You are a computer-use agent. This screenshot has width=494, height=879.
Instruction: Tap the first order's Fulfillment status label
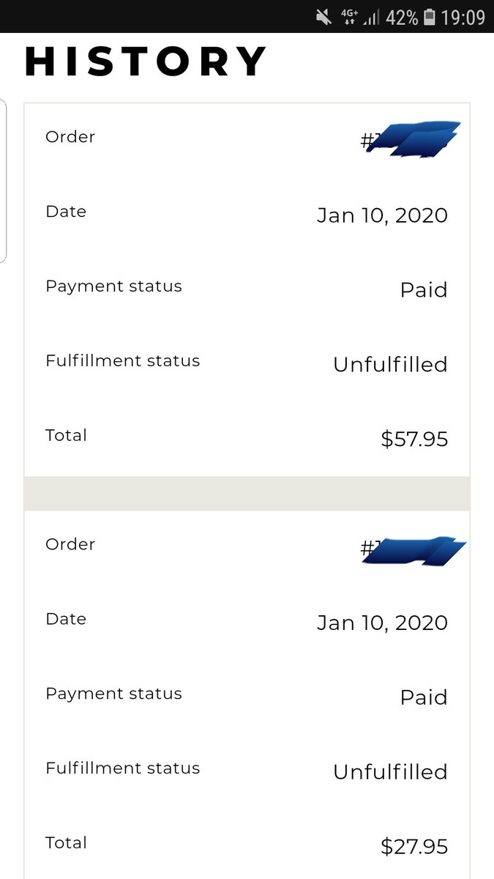click(123, 360)
